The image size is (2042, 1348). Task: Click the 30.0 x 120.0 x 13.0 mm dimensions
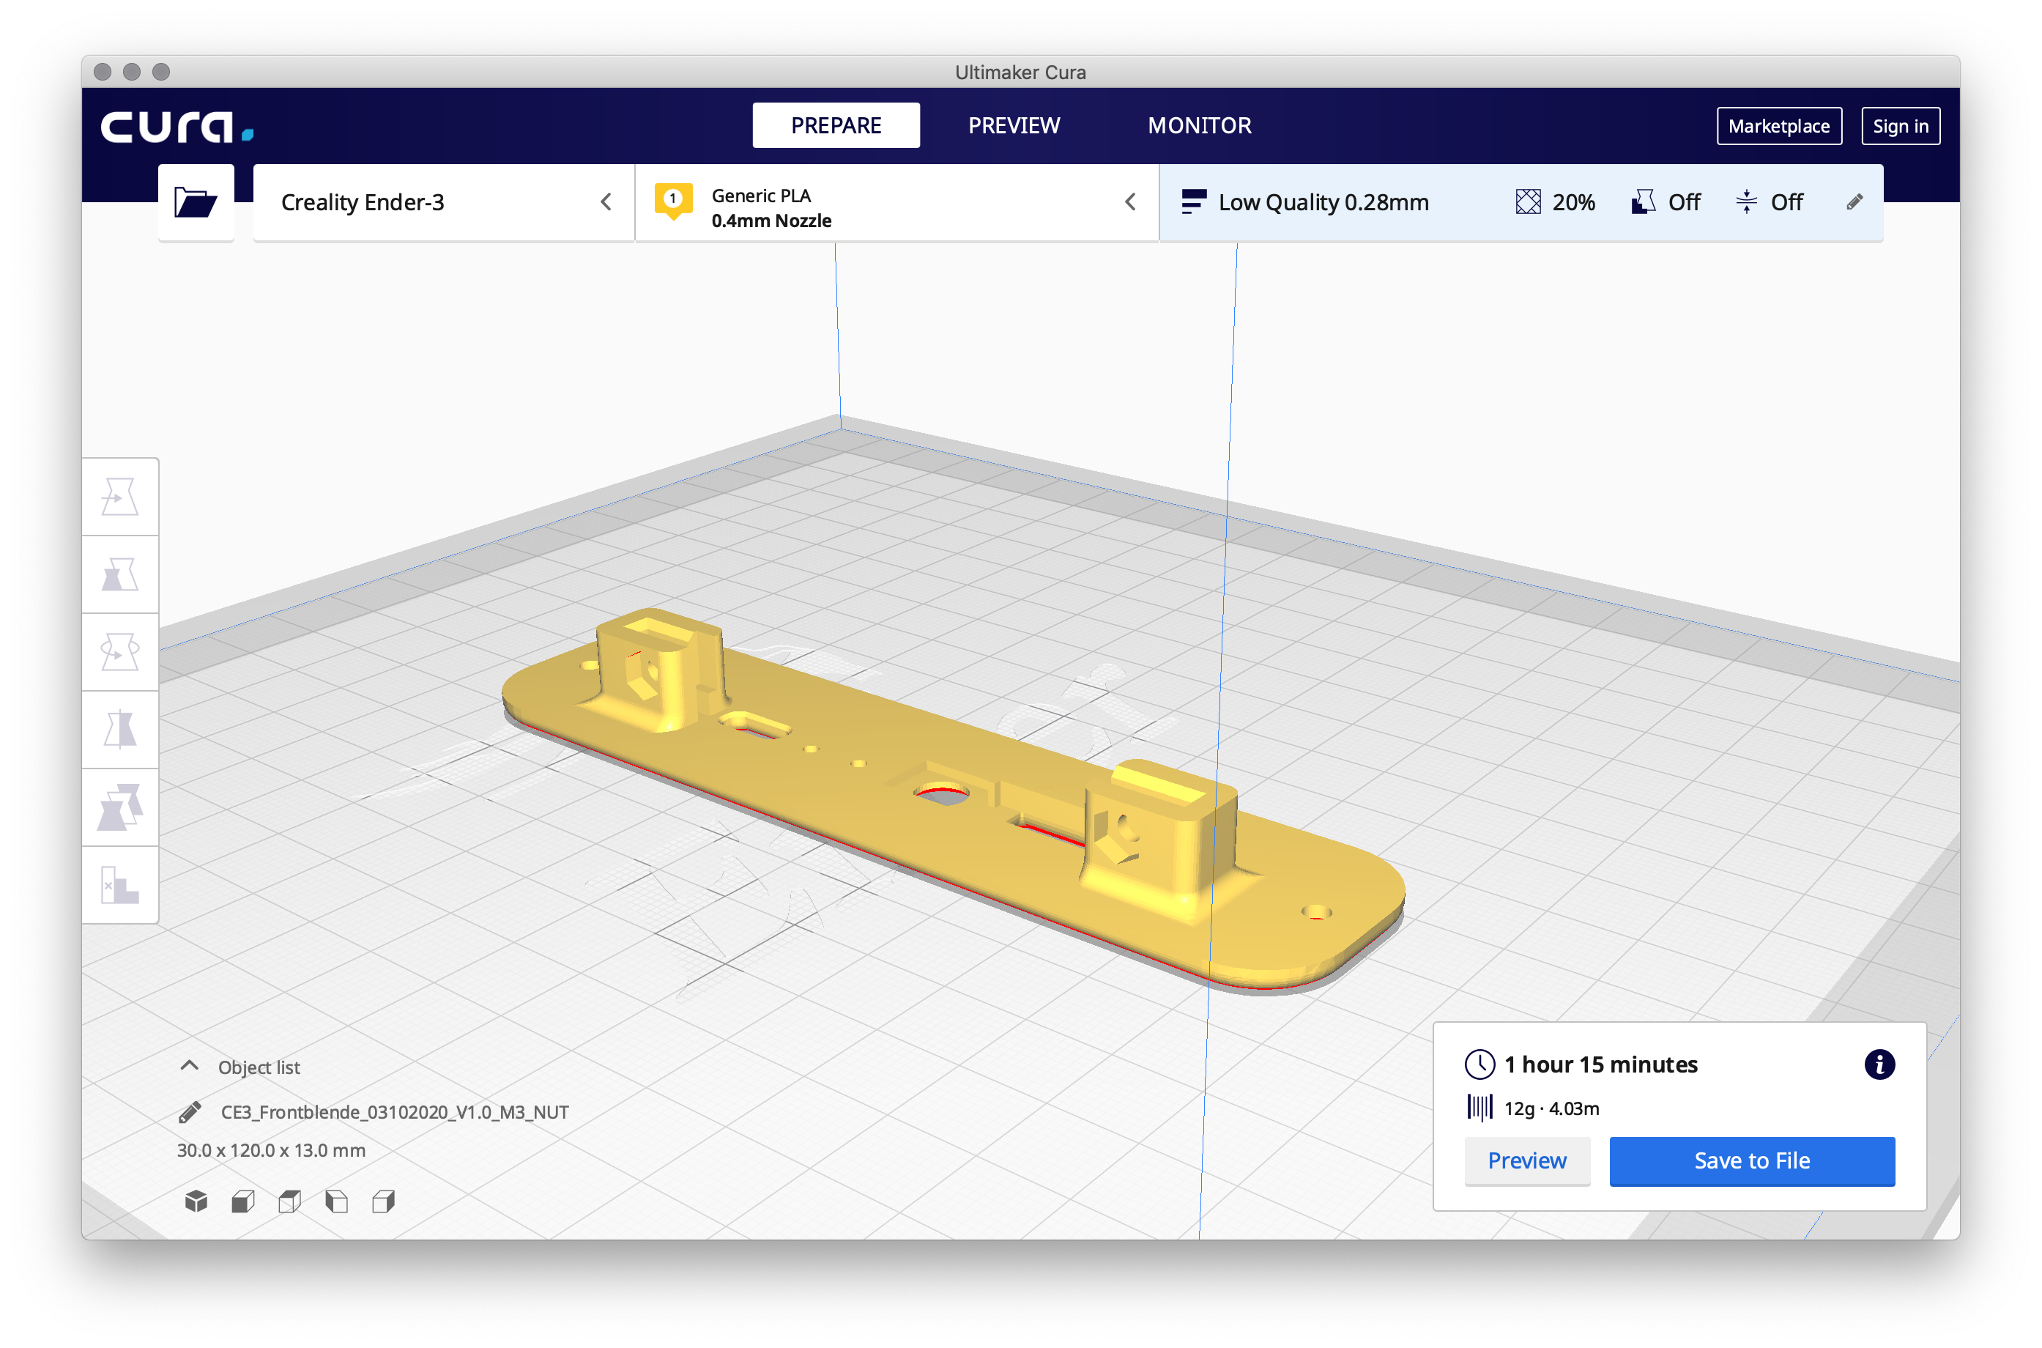tap(271, 1150)
